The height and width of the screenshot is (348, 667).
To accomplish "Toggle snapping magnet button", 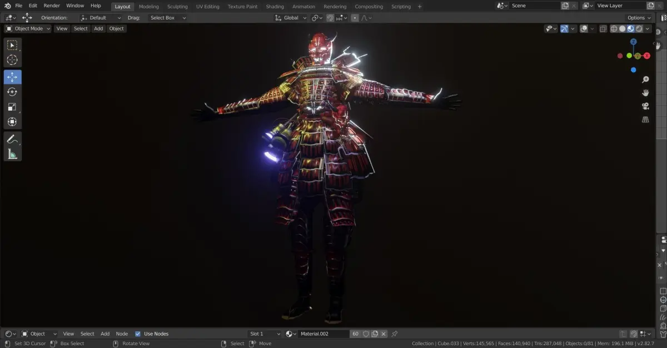I will pos(330,18).
